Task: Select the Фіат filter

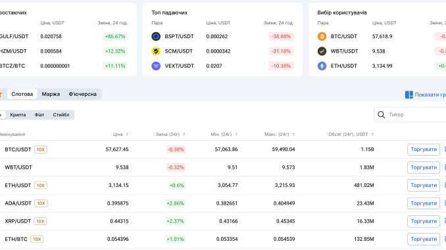Action: click(39, 115)
